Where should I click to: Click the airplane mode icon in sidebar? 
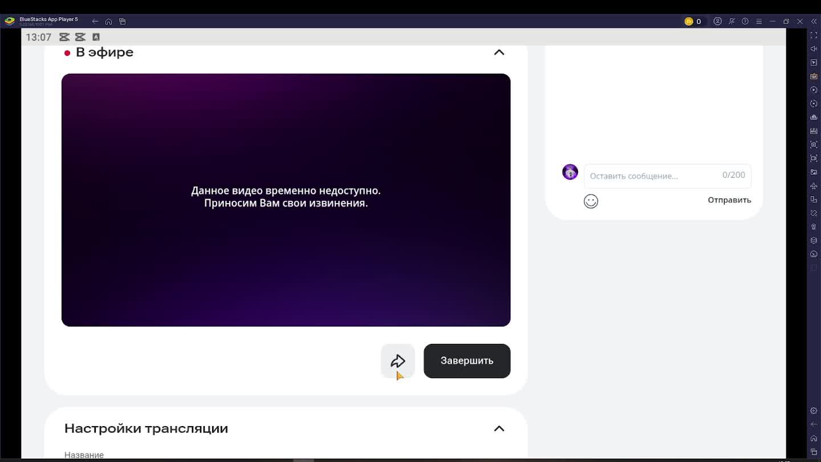click(x=814, y=186)
